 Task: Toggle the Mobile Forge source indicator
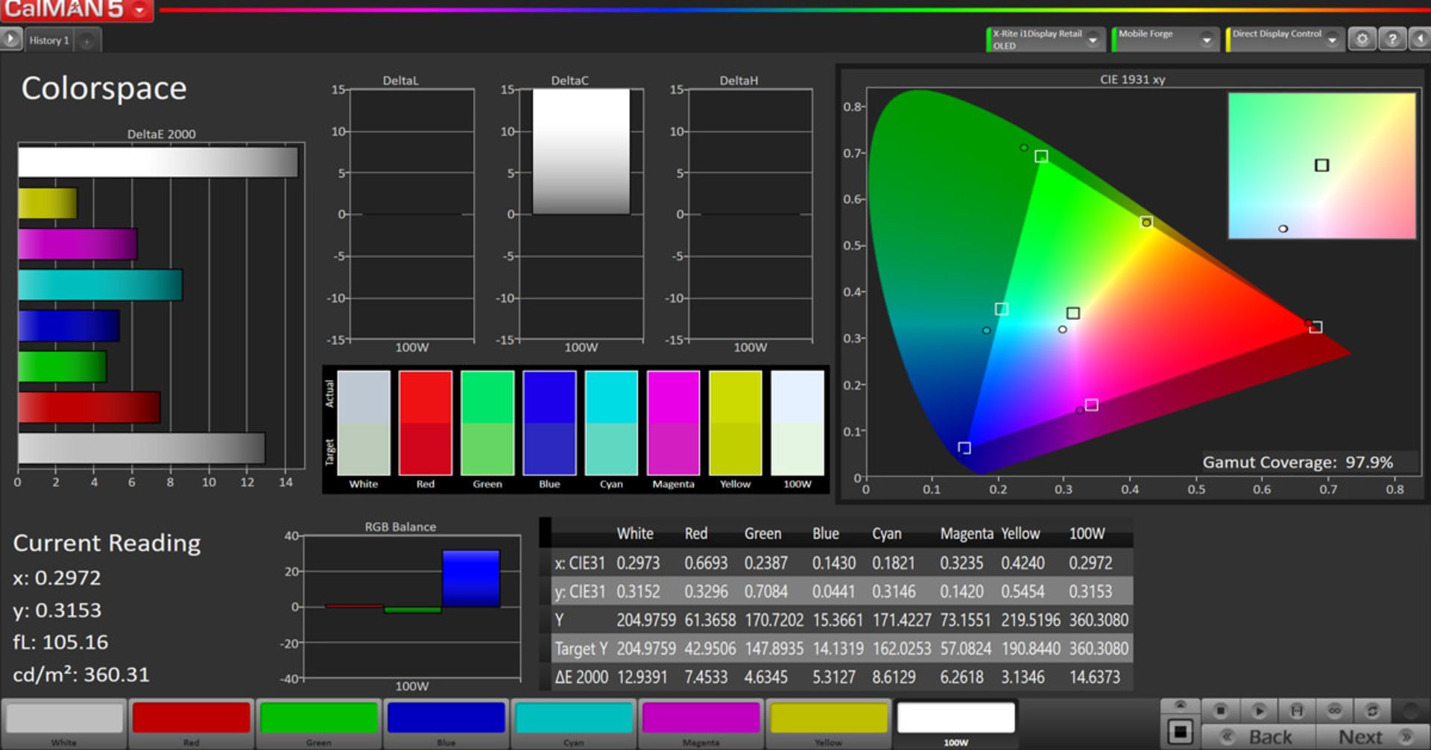pos(1116,38)
